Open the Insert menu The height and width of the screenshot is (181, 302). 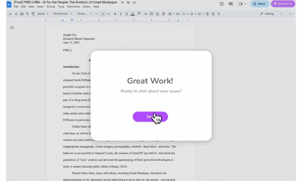click(x=40, y=7)
